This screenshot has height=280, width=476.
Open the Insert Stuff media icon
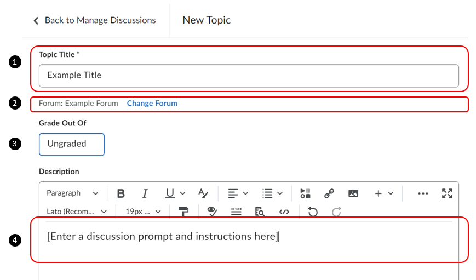pyautogui.click(x=306, y=193)
